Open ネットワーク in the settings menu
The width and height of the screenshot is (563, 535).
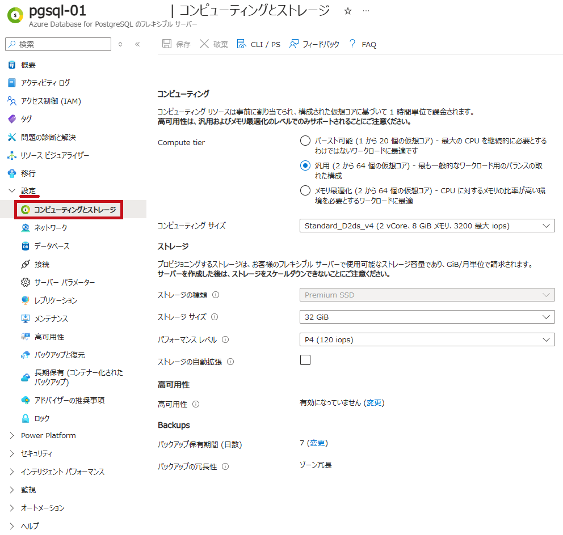pos(51,228)
